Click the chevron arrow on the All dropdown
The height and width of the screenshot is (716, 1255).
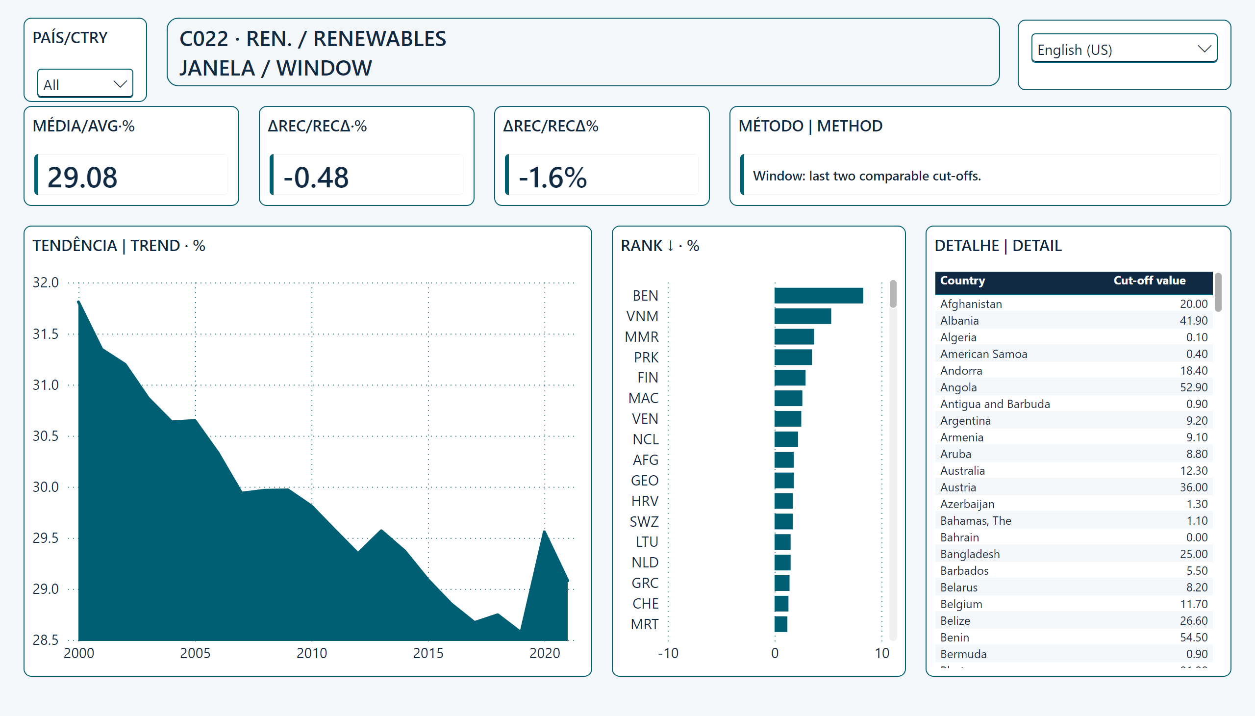(120, 84)
